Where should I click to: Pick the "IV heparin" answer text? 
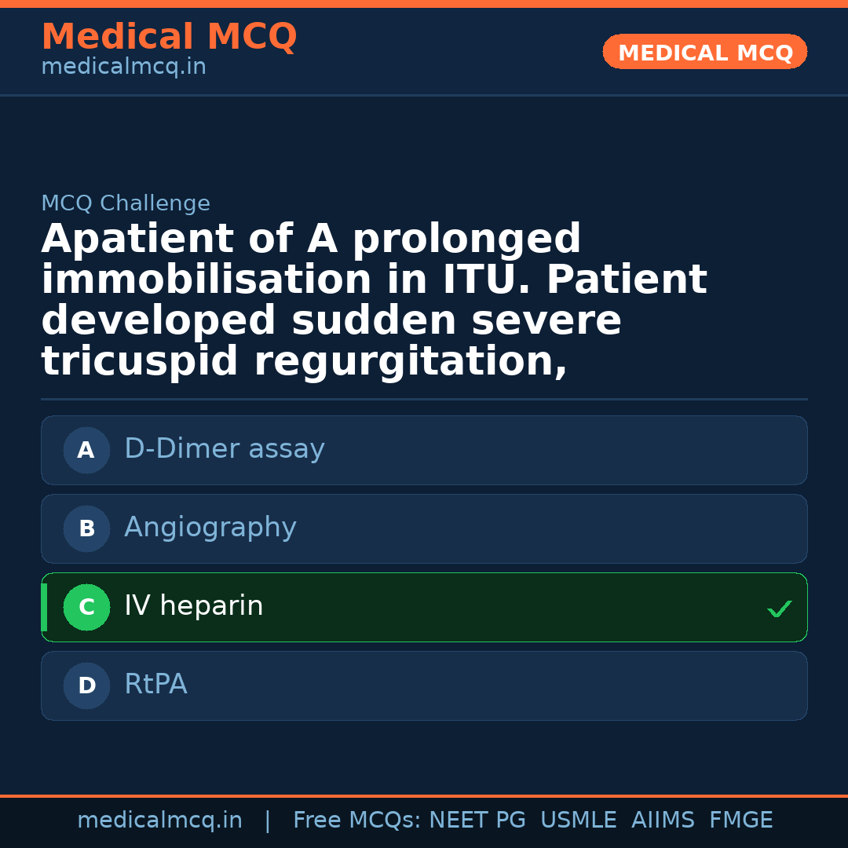(x=194, y=606)
